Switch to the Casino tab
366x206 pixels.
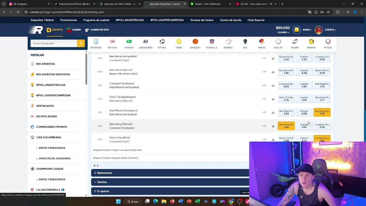tap(74, 30)
